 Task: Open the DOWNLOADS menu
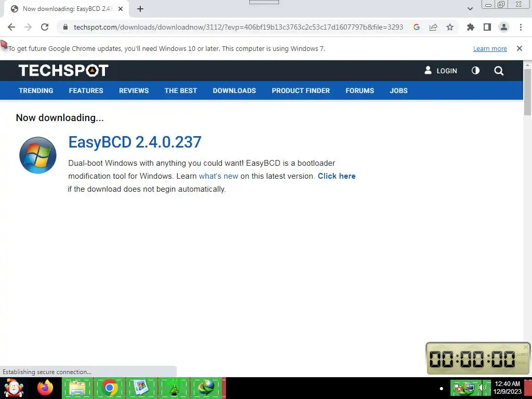pos(234,90)
